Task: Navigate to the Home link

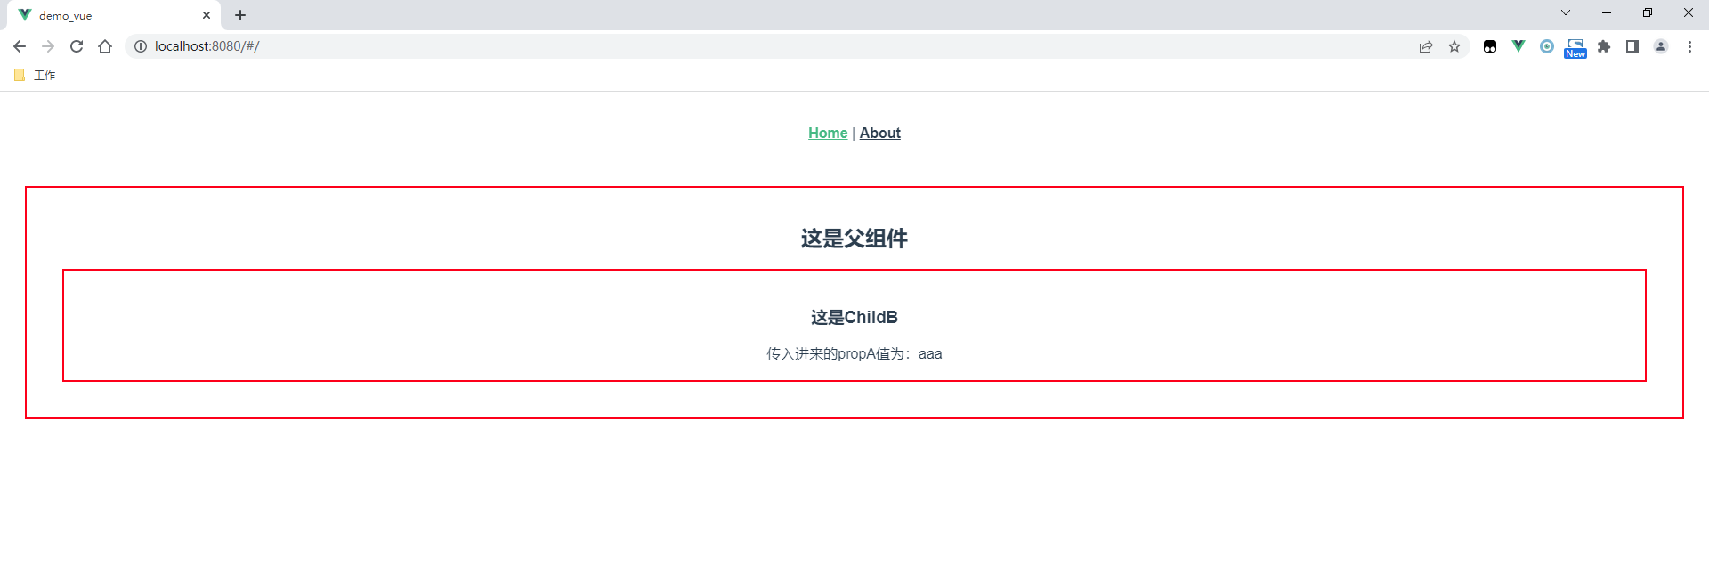Action: [828, 133]
